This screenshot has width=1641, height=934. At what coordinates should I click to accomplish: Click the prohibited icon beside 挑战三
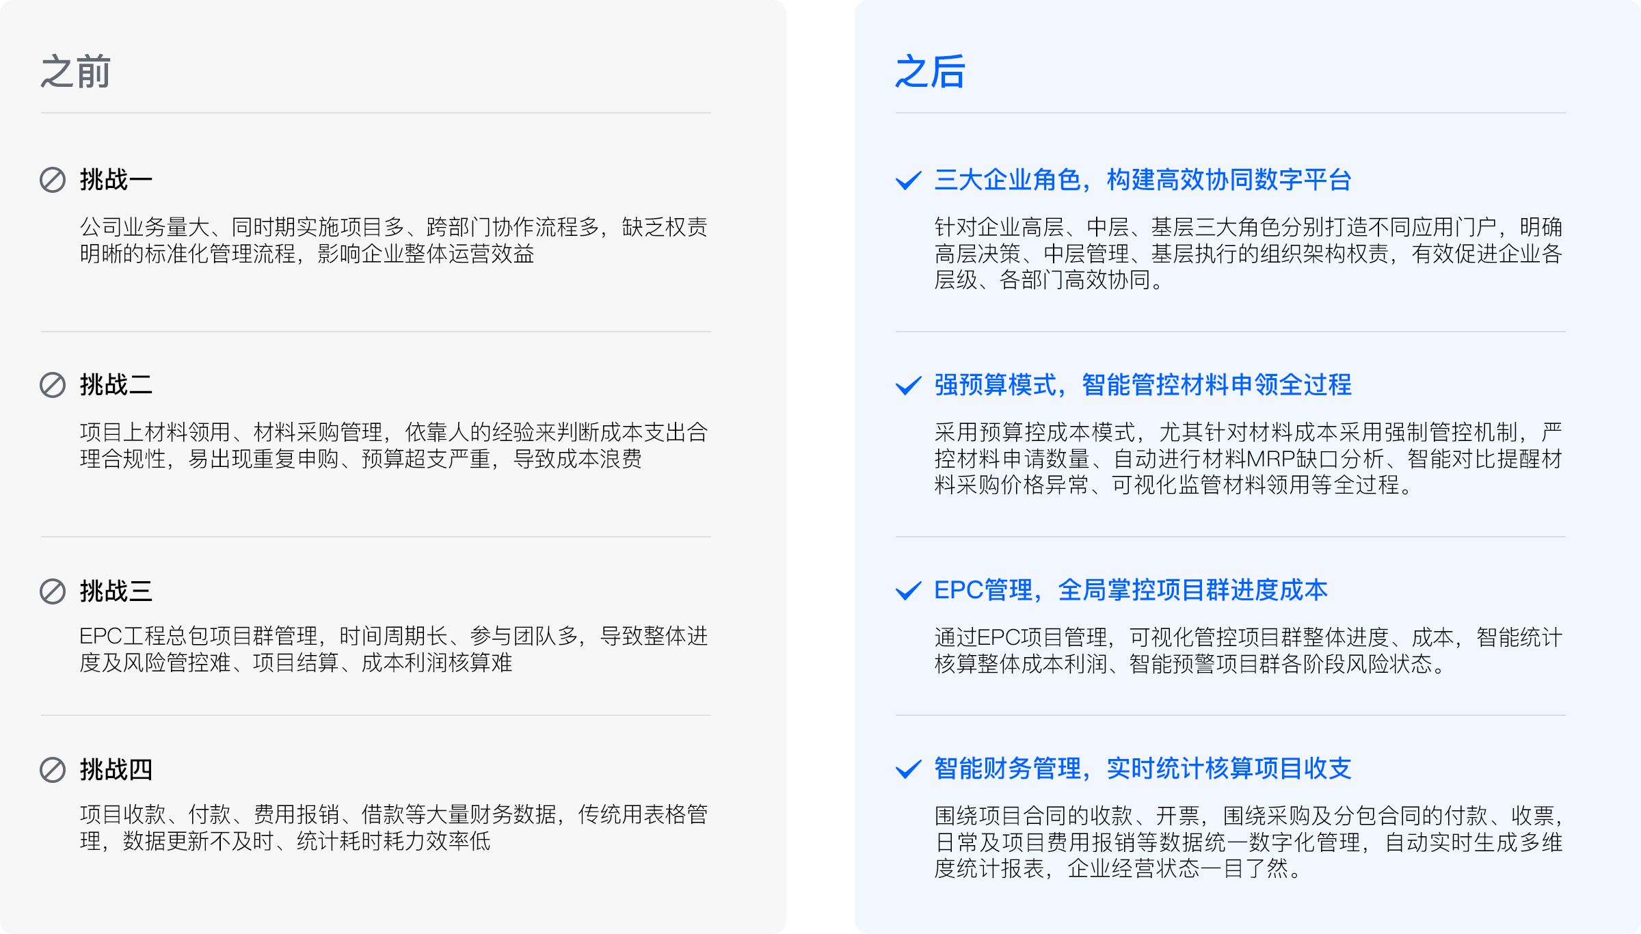53,591
